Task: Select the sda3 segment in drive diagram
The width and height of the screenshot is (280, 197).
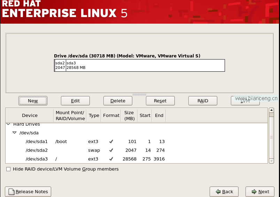Action: 145,65
